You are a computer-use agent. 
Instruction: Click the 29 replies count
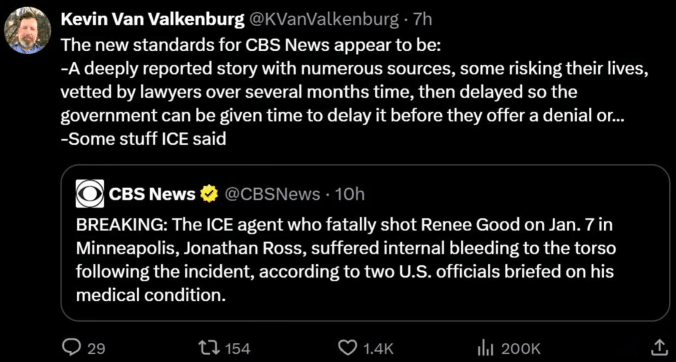tap(96, 348)
